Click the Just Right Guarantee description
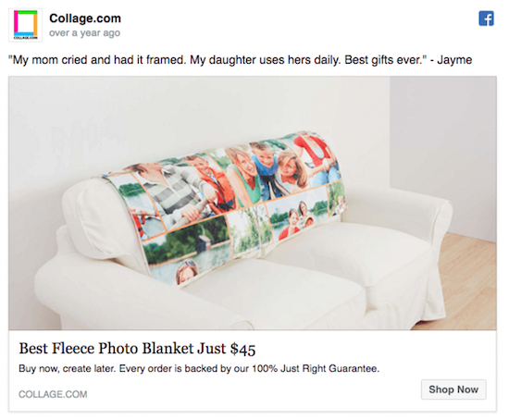509x420 pixels. [x=199, y=369]
